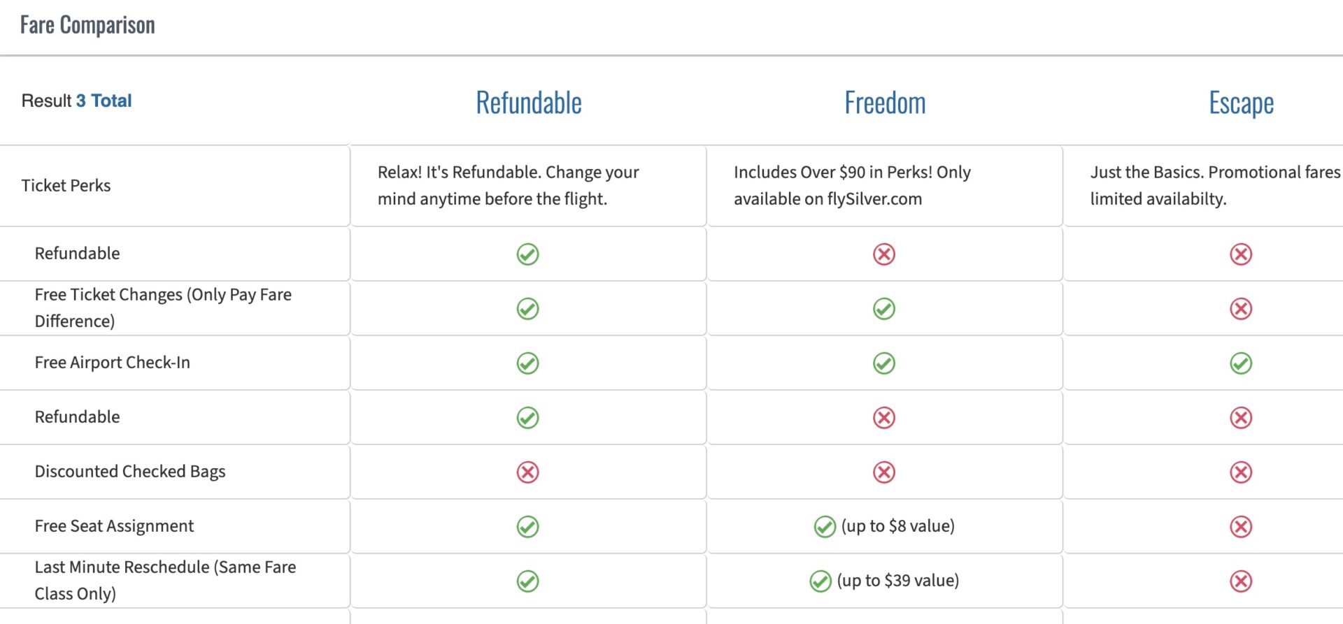Choose the Escape fare column heading

[x=1241, y=103]
